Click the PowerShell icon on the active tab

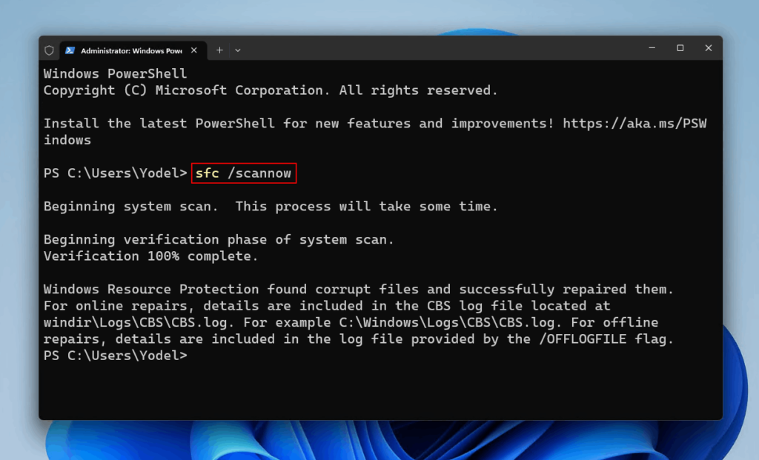point(69,50)
